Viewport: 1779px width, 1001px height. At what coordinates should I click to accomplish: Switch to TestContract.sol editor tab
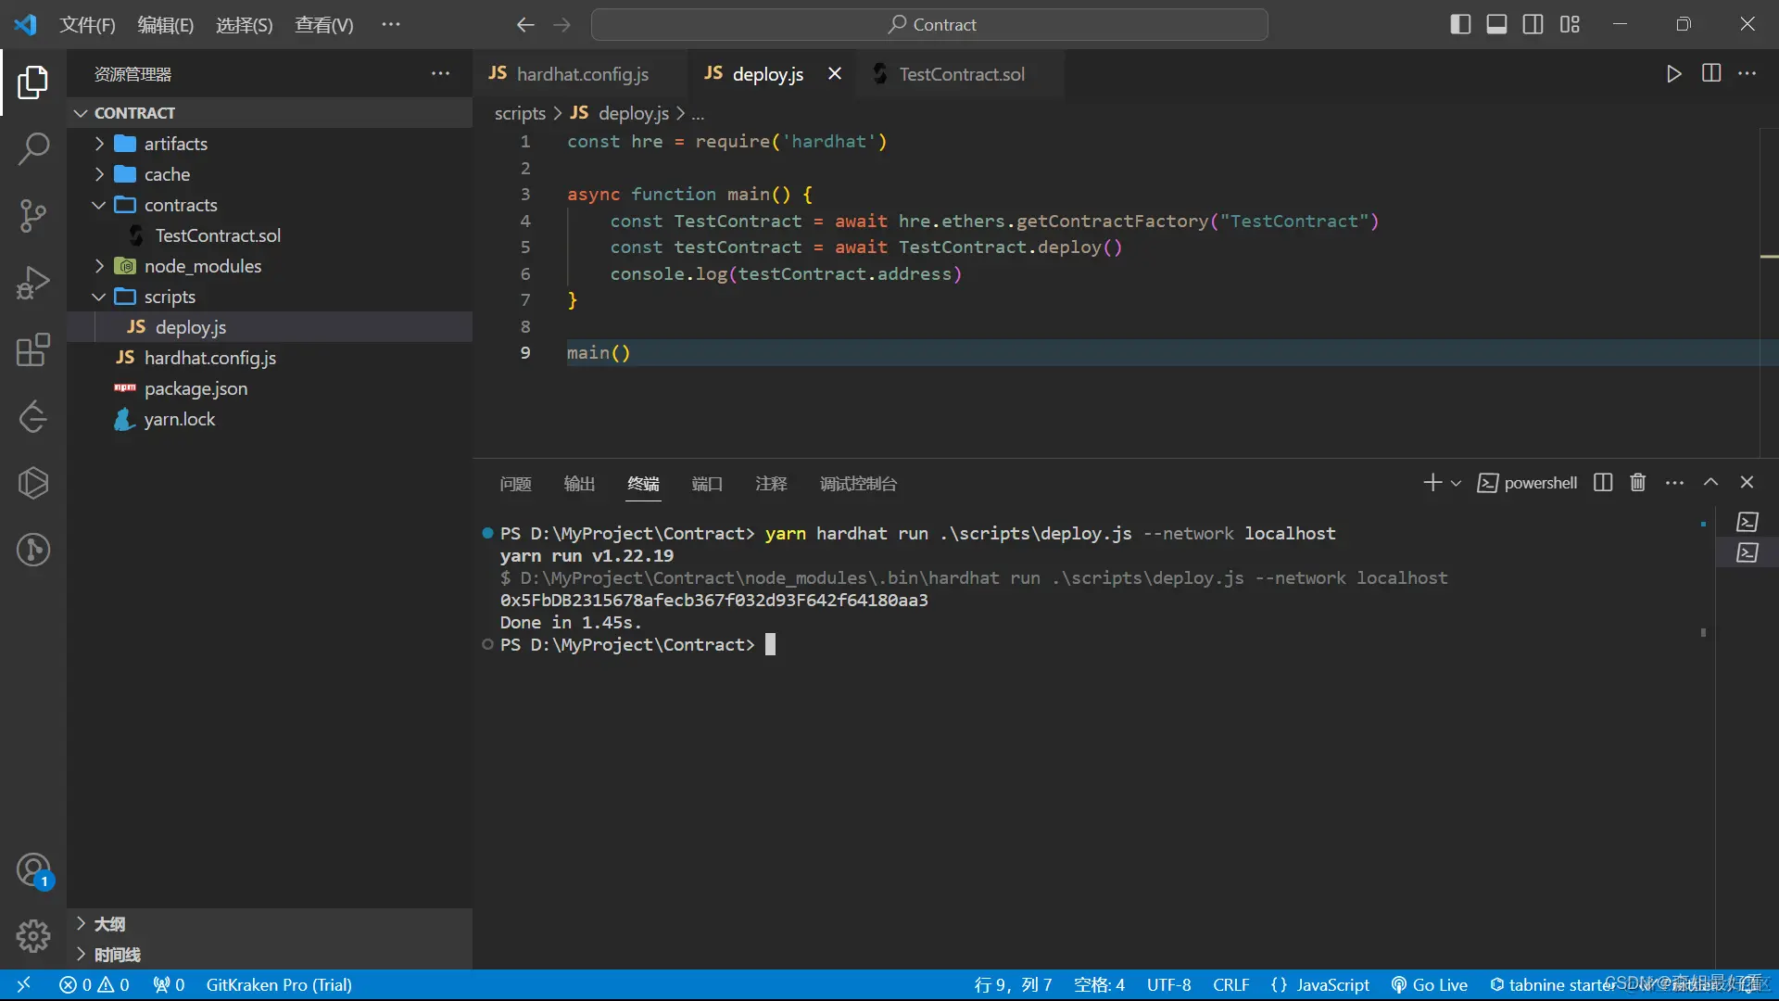click(961, 74)
